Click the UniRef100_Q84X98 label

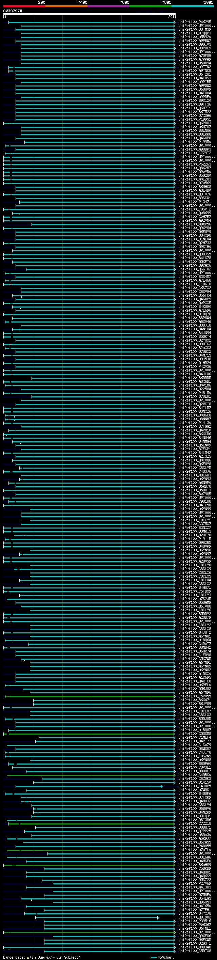point(194,235)
